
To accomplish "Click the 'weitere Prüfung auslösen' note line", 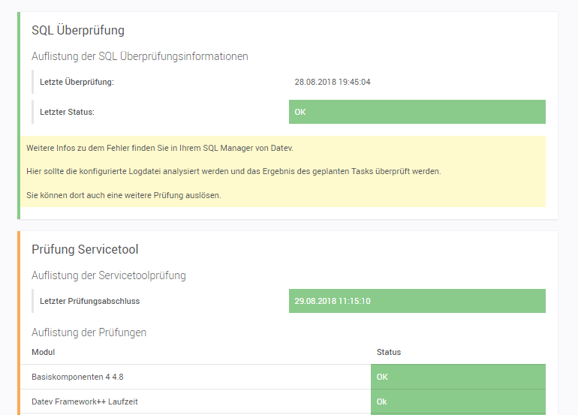I will click(x=123, y=195).
